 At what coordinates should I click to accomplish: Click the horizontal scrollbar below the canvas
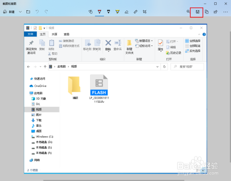point(114,180)
